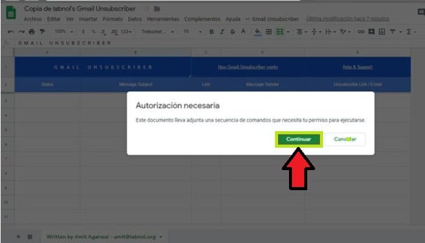The image size is (425, 243).
Task: Click the Functions sigma icon
Action: (409, 32)
